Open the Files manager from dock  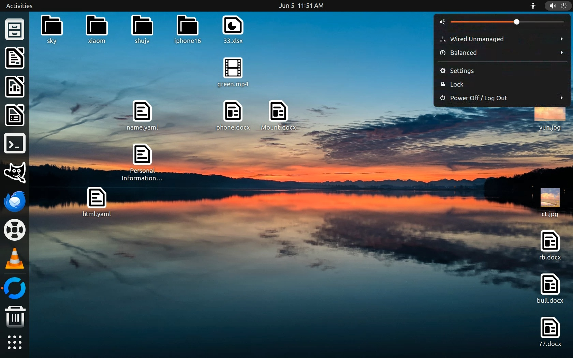coord(15,30)
